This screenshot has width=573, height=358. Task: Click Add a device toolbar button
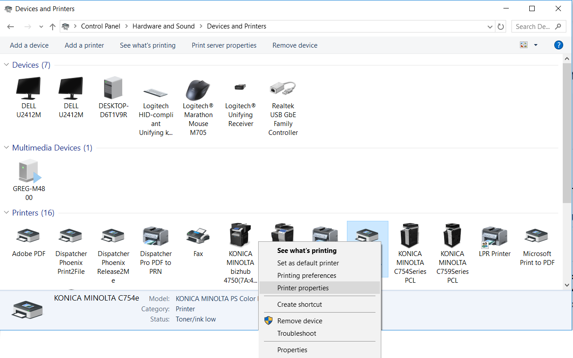[x=29, y=45]
